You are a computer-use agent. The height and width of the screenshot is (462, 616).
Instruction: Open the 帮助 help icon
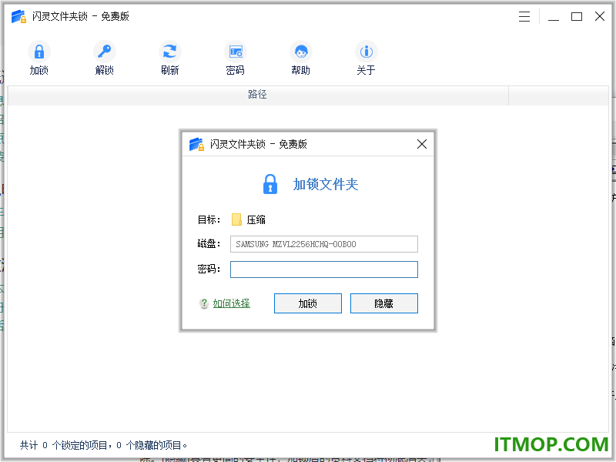coord(301,52)
